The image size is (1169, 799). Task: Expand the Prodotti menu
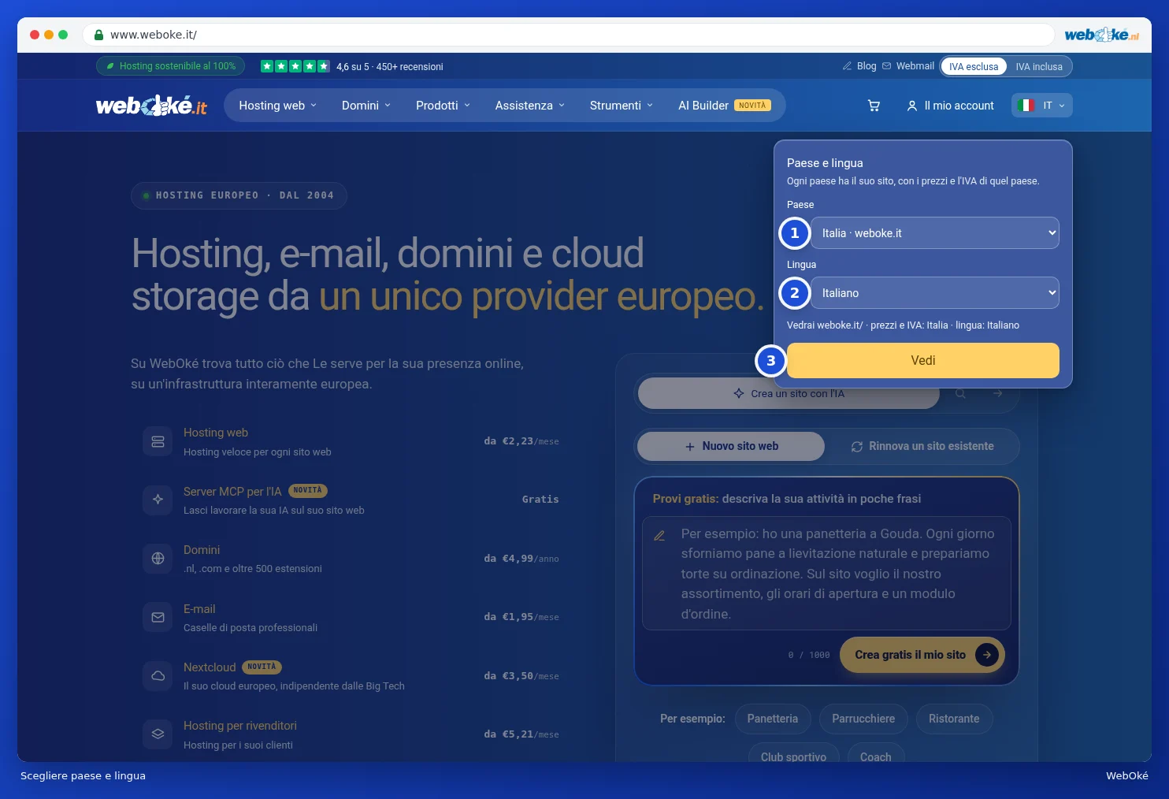coord(443,106)
